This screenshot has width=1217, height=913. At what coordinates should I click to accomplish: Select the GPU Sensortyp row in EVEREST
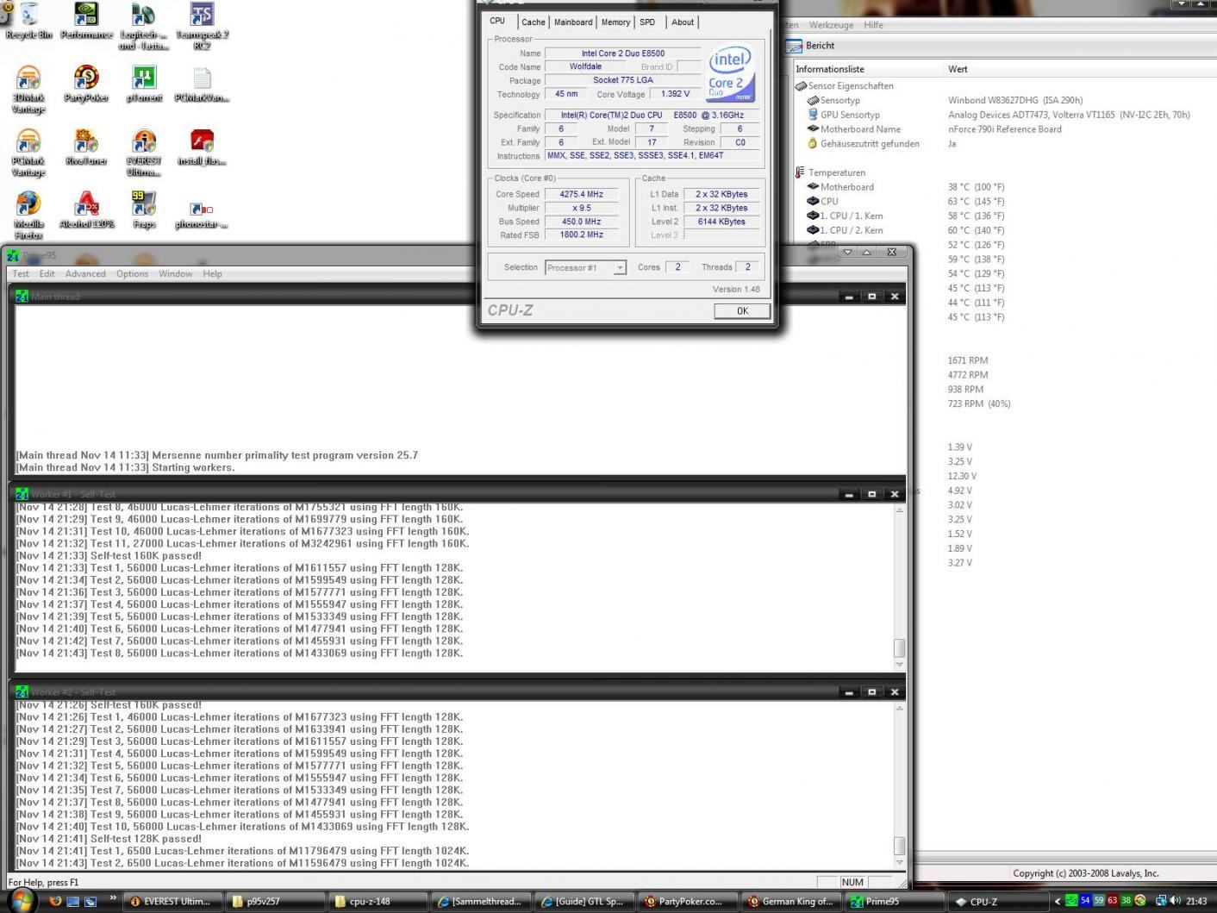pyautogui.click(x=843, y=115)
